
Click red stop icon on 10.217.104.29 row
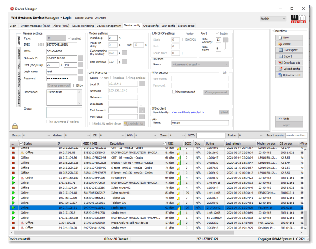coord(13,188)
